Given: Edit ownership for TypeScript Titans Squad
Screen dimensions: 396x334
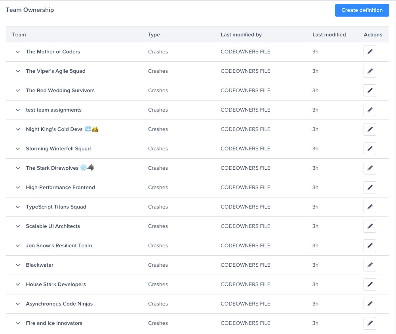Looking at the screenshot, I should coord(369,207).
